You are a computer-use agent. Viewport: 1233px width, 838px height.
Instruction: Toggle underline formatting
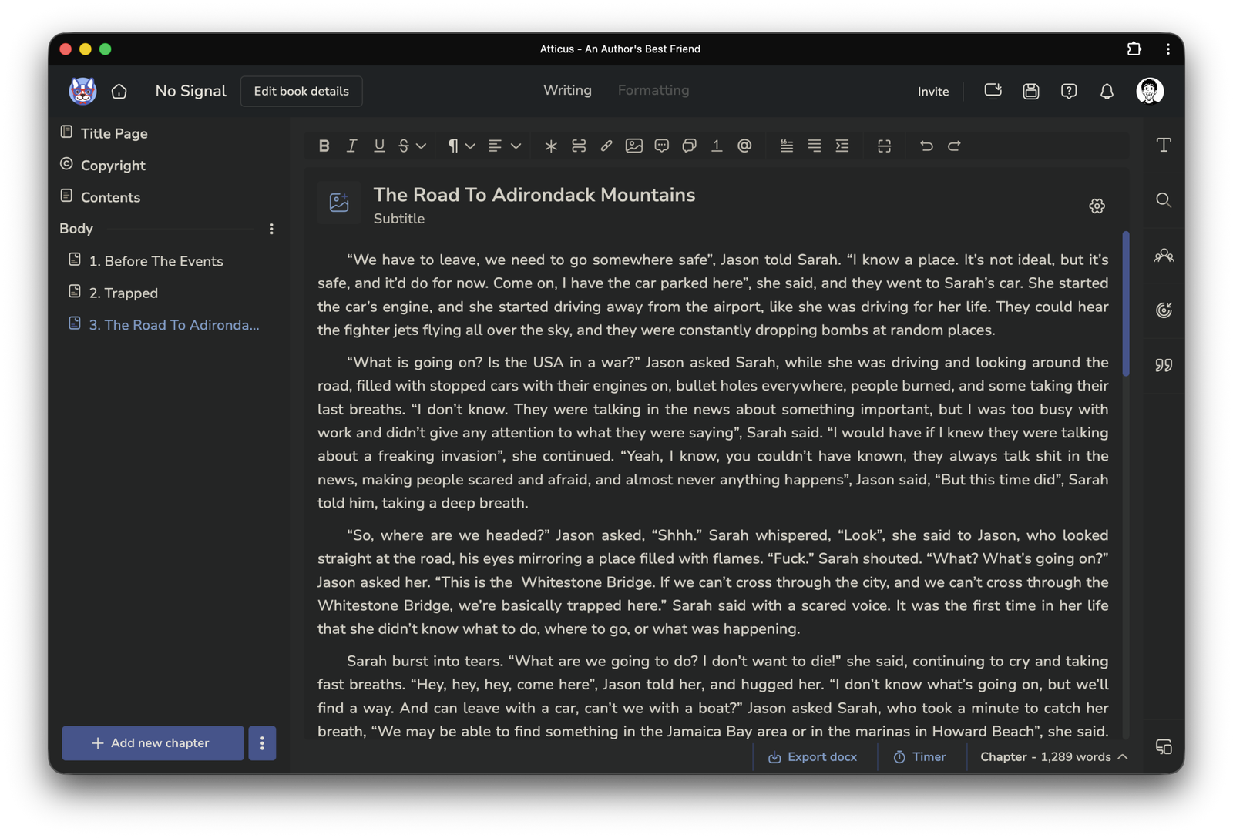pyautogui.click(x=379, y=146)
